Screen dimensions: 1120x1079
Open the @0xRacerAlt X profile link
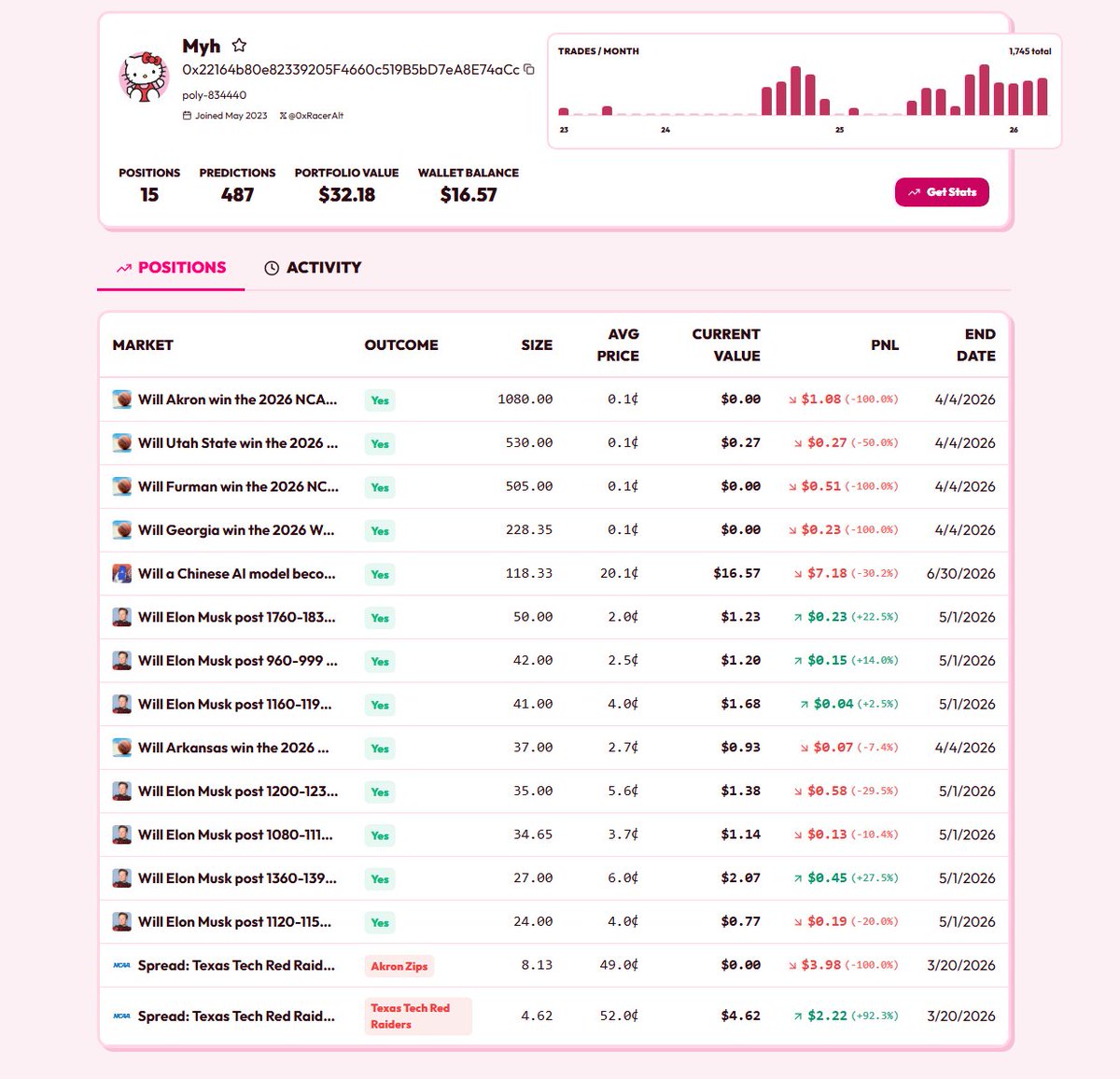(x=311, y=116)
